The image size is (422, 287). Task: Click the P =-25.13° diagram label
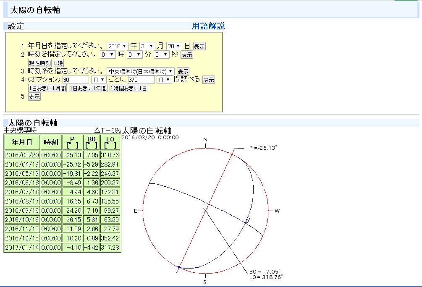pyautogui.click(x=263, y=148)
